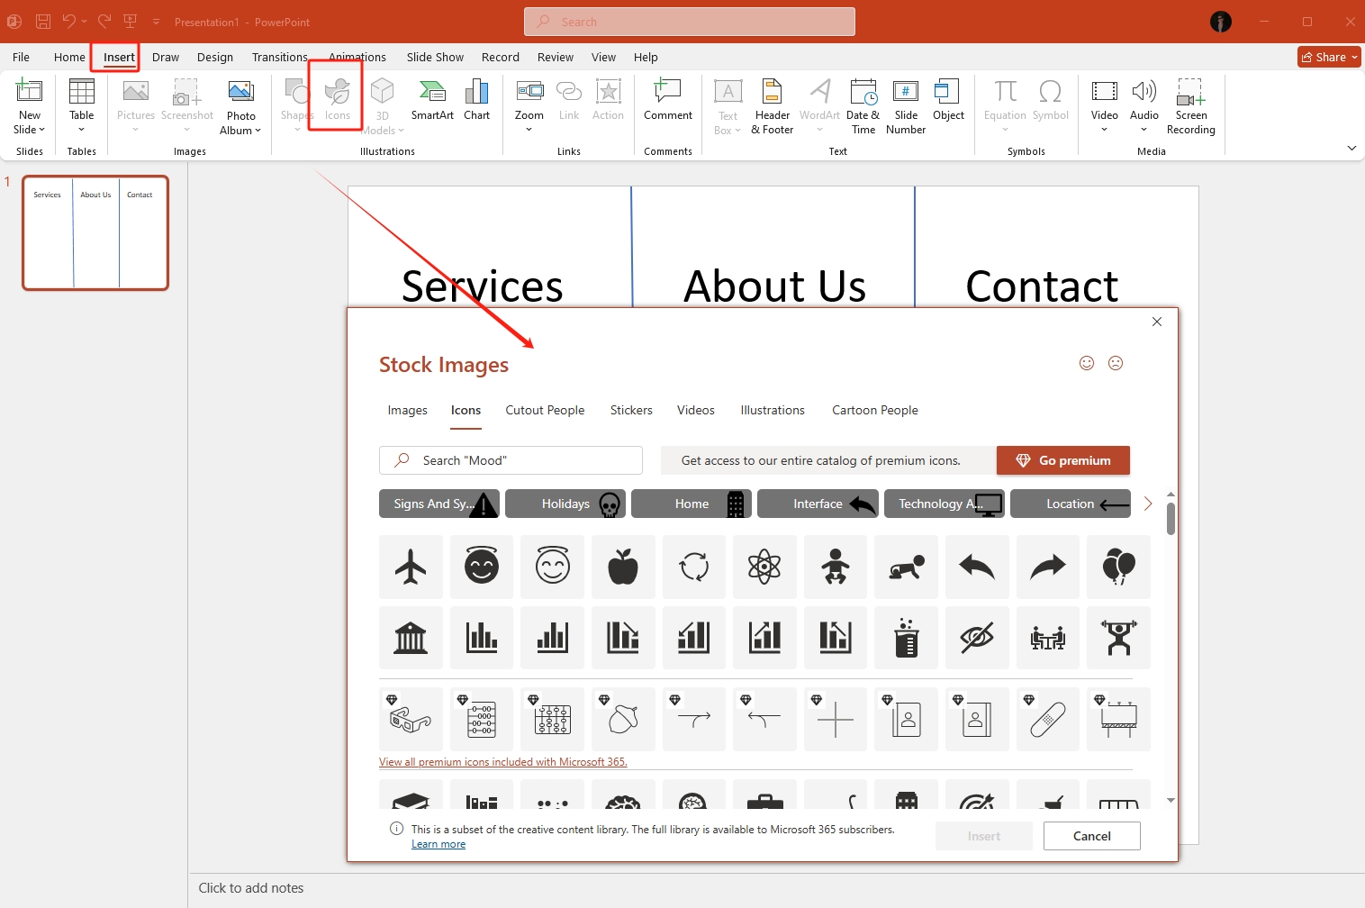Image resolution: width=1365 pixels, height=908 pixels.
Task: Filter by Signs And Symbols category
Action: 439,504
